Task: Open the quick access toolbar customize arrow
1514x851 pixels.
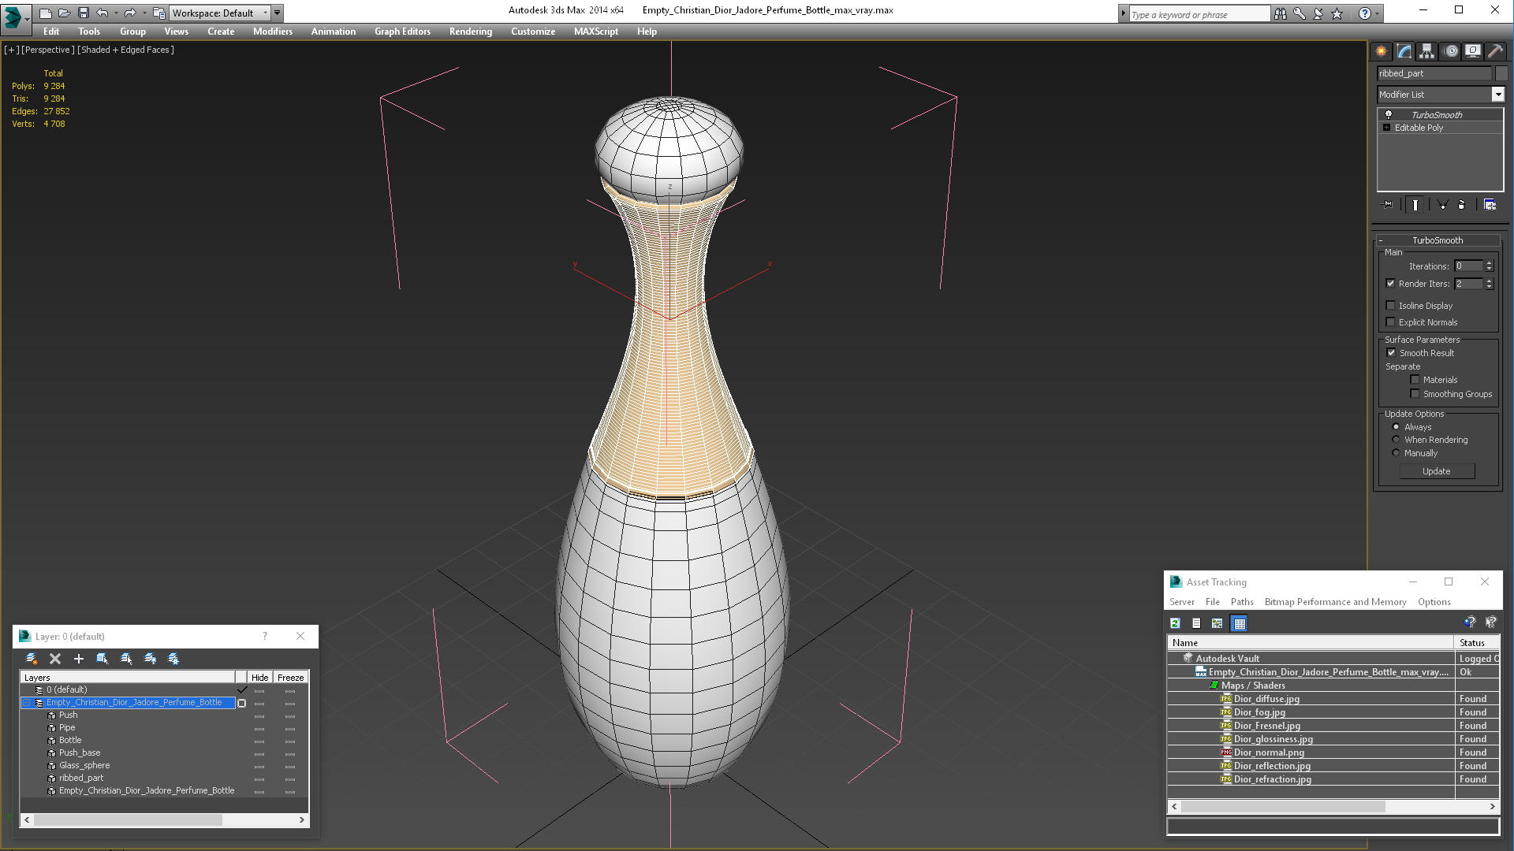Action: tap(278, 13)
